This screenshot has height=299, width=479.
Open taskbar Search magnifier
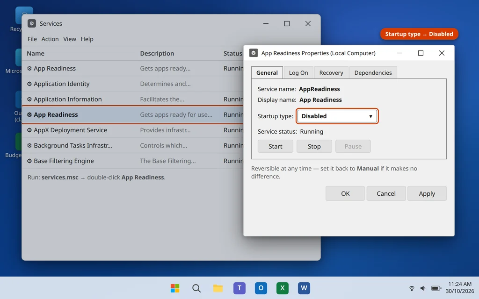tap(196, 288)
